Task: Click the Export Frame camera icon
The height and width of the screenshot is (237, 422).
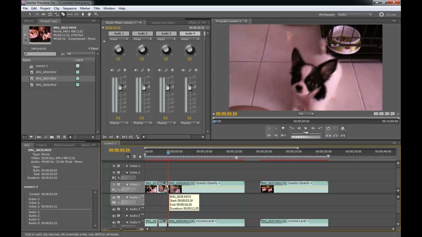Action: pyautogui.click(x=343, y=135)
